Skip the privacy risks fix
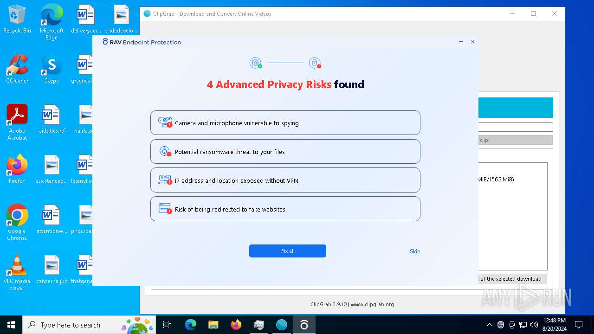Screen dimensions: 594x334 pos(415,251)
